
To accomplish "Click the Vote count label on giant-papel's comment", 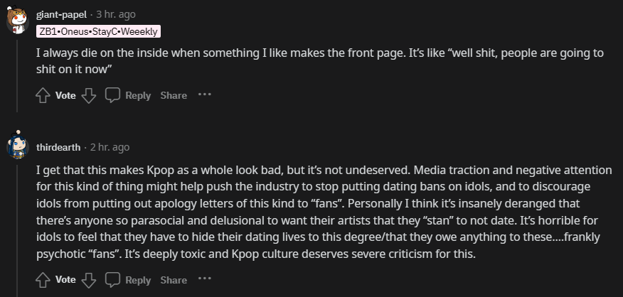I will pos(65,95).
